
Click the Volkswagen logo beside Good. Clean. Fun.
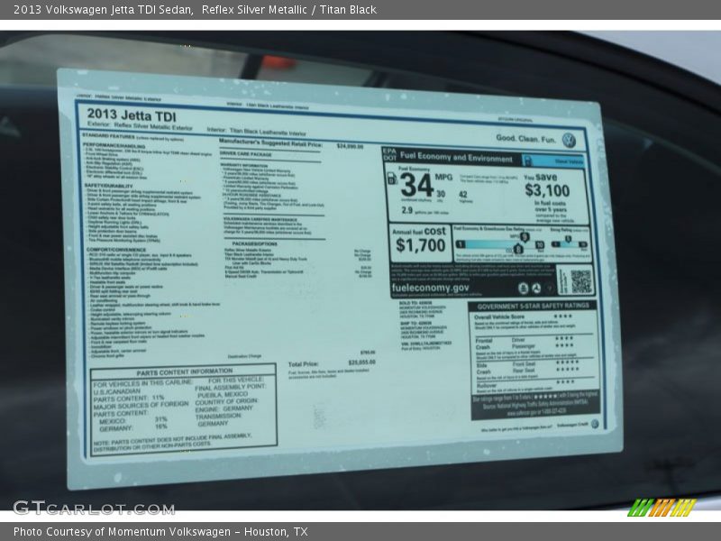570,140
